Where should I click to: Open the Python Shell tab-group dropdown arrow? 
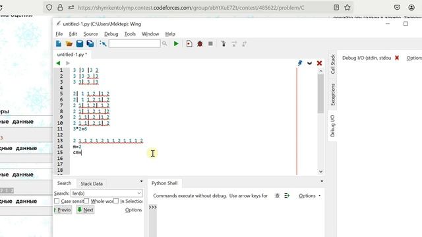click(x=322, y=182)
